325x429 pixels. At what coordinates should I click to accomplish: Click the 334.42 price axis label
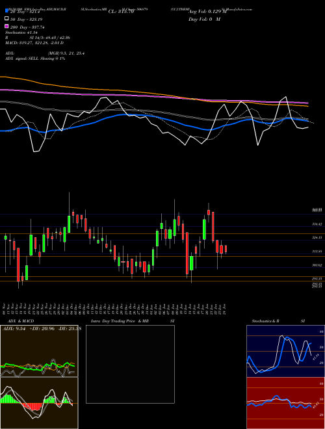point(317,224)
